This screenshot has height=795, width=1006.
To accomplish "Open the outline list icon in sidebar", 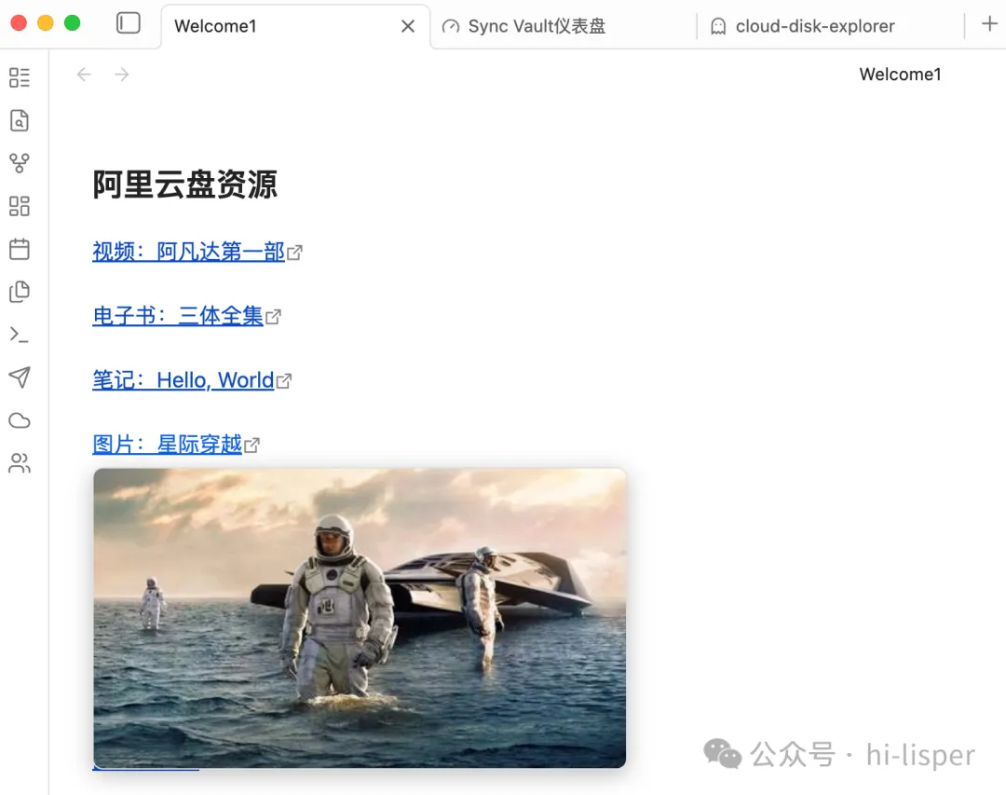I will (x=20, y=77).
